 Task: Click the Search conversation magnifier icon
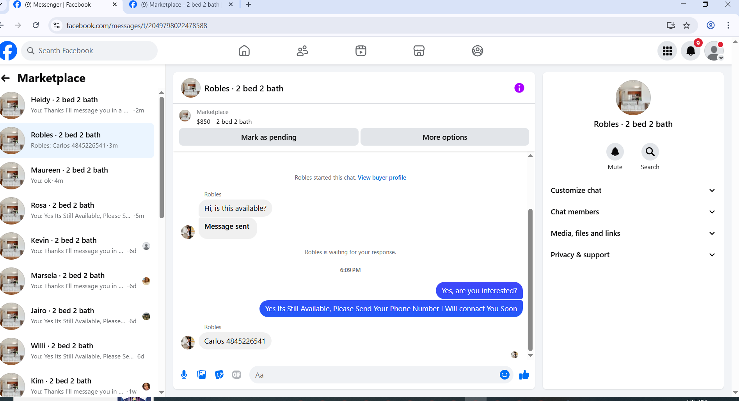pos(650,151)
